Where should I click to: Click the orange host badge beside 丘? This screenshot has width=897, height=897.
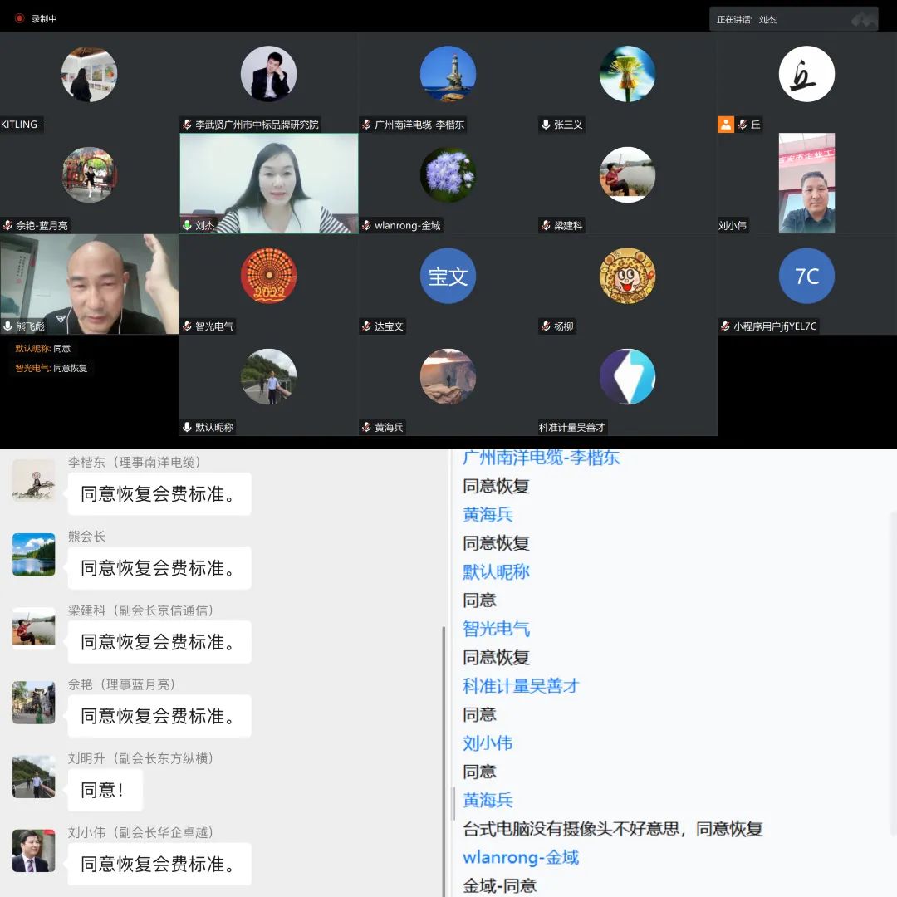pos(726,125)
